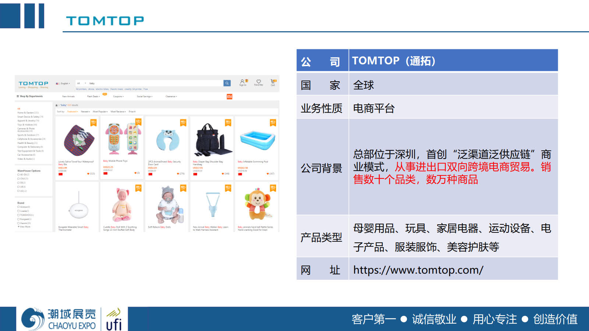Sort results by Price
This screenshot has height=331, width=589.
point(132,111)
